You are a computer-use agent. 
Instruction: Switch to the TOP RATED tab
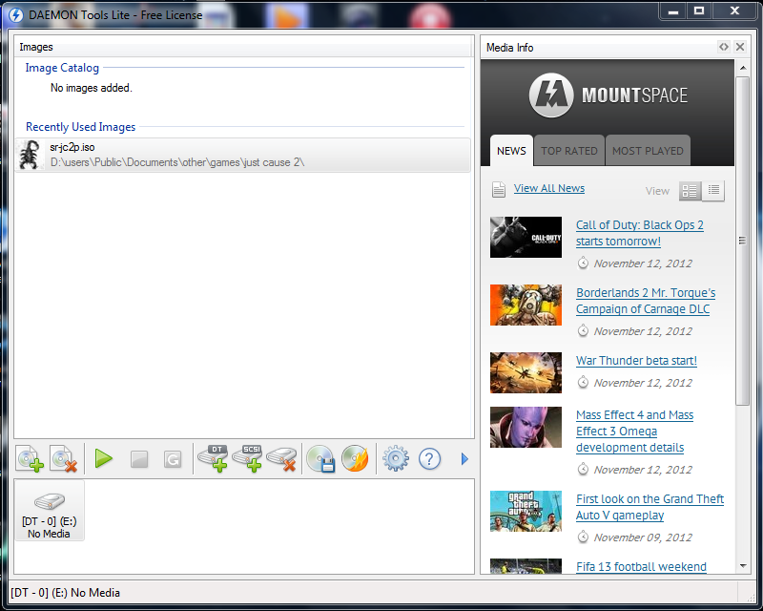pos(568,151)
